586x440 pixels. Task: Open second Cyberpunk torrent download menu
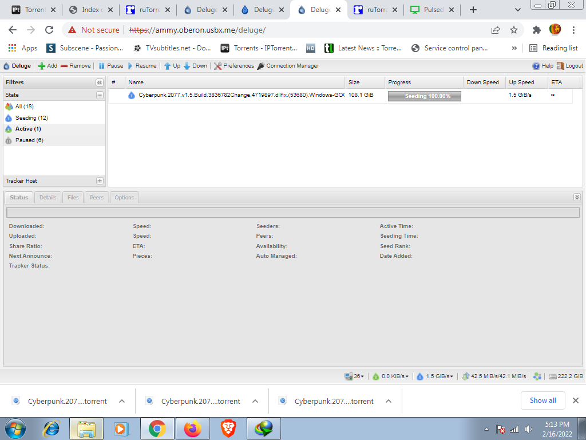pos(255,401)
